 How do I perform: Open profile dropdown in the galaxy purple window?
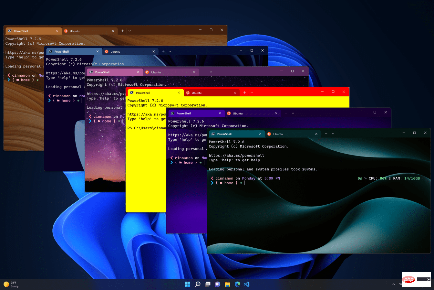pyautogui.click(x=211, y=72)
